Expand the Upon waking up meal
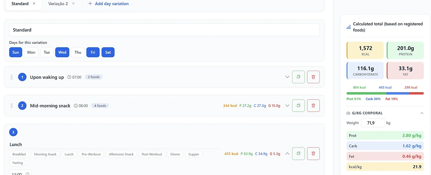Image resolution: width=431 pixels, height=175 pixels. (x=287, y=77)
